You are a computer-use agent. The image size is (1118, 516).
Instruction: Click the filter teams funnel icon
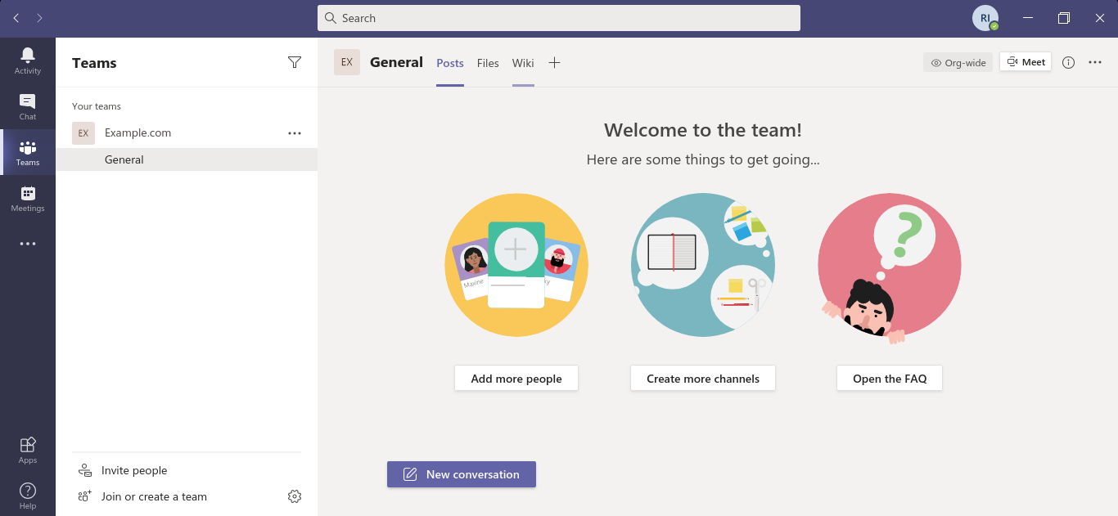[x=295, y=62]
